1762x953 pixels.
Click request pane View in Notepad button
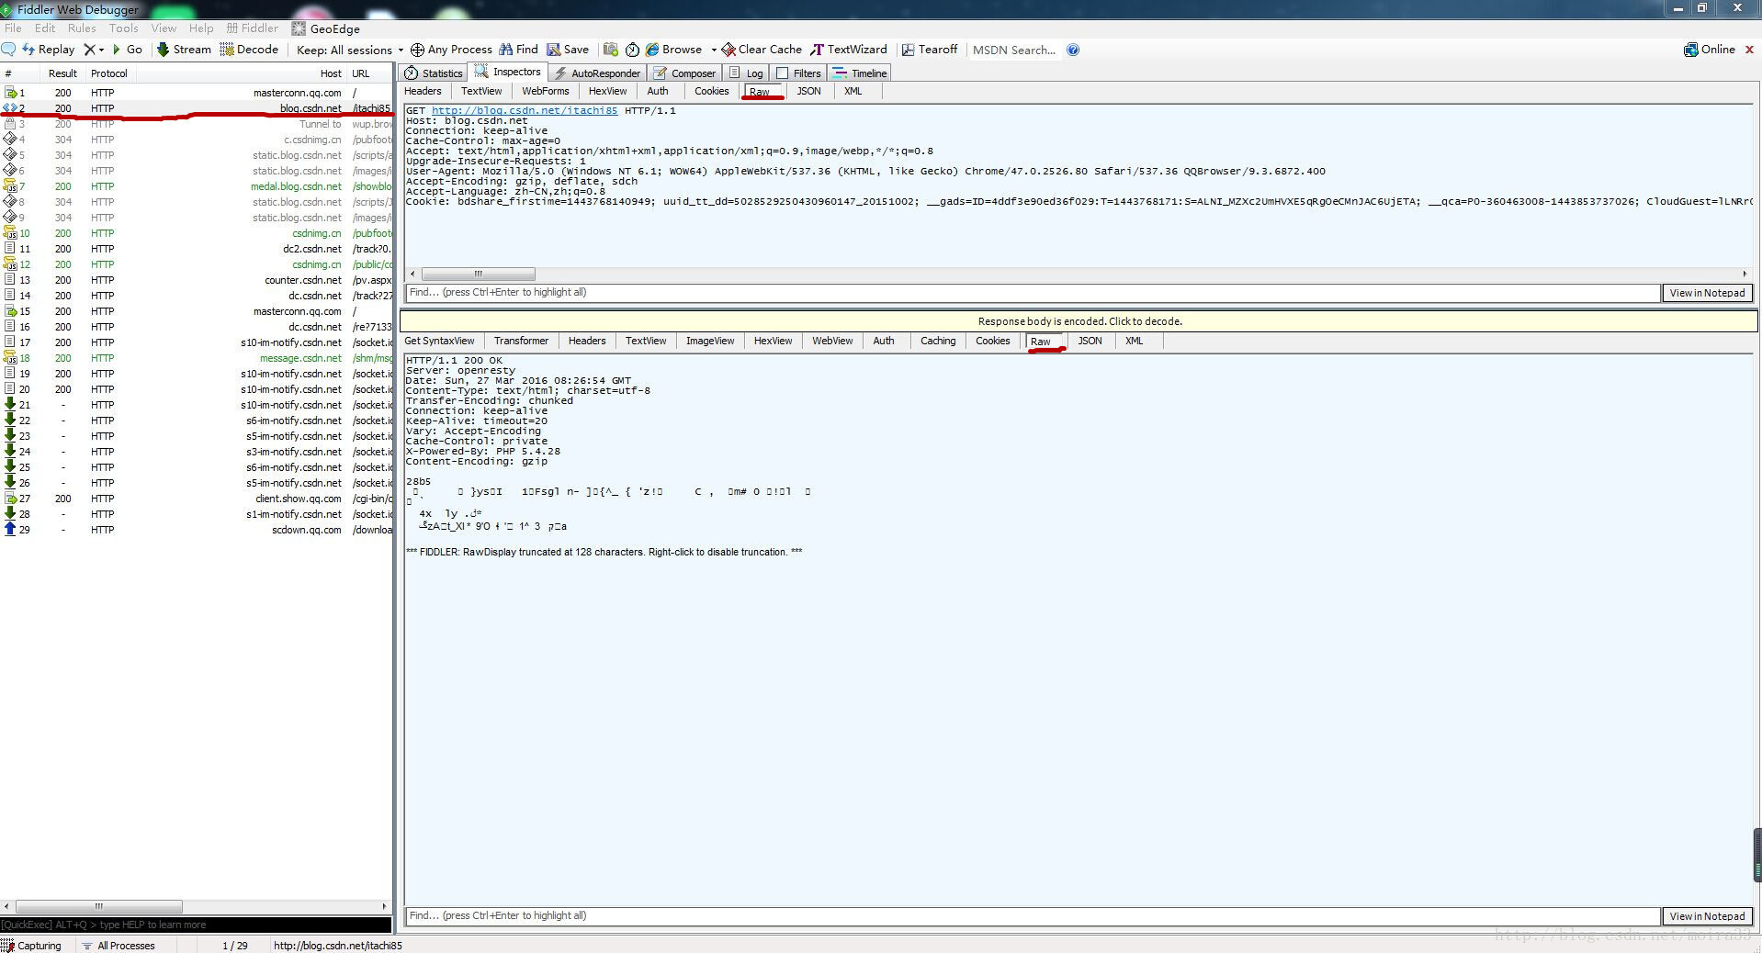[1707, 293]
